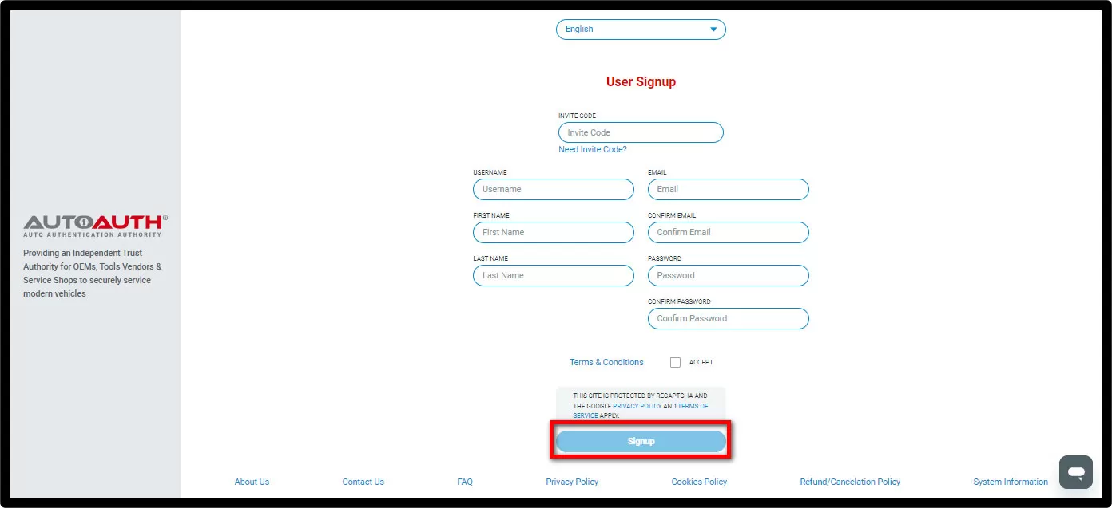Screen dimensions: 1112x508
Task: Click the AutoAuth logo
Action: [96, 225]
